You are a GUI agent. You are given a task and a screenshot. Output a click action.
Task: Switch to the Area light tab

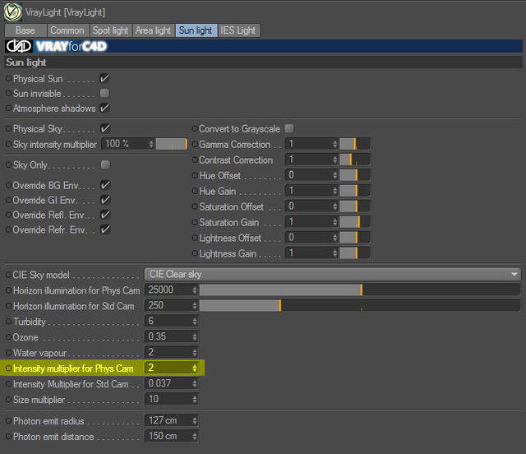pyautogui.click(x=154, y=30)
